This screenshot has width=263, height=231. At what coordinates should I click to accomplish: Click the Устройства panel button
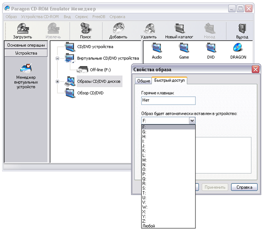[x=26, y=53]
